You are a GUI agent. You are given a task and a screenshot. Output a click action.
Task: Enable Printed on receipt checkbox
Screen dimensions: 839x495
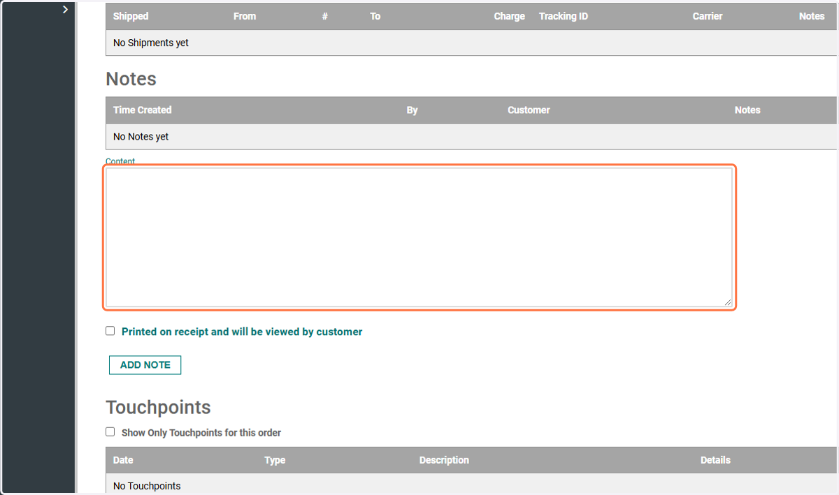point(110,331)
